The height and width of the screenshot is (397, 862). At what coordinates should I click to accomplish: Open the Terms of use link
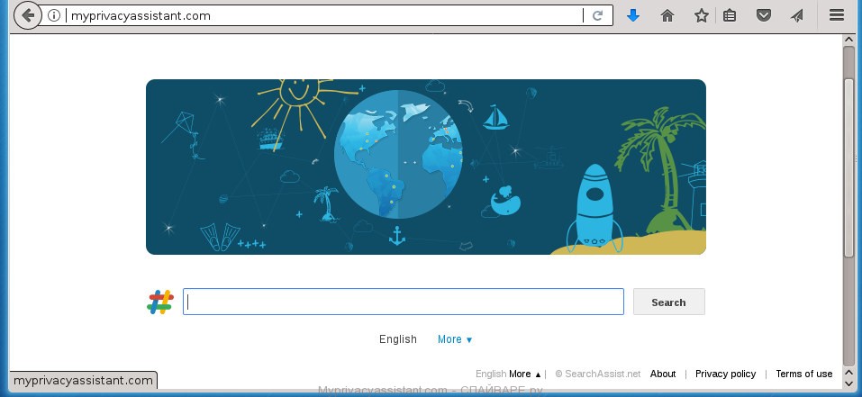(803, 374)
